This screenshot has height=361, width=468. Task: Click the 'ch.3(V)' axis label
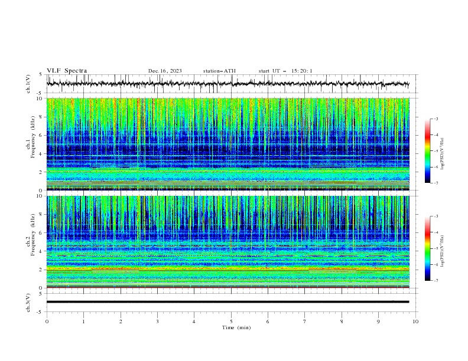pyautogui.click(x=28, y=303)
